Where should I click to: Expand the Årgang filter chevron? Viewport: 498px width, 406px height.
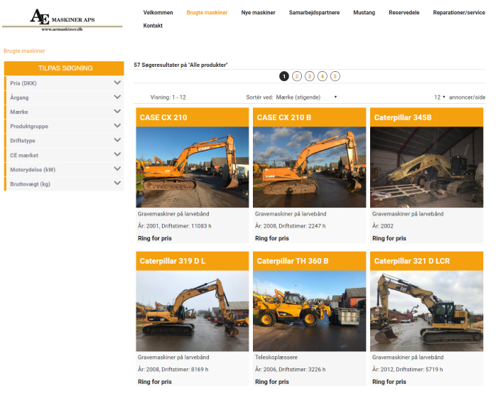(117, 97)
